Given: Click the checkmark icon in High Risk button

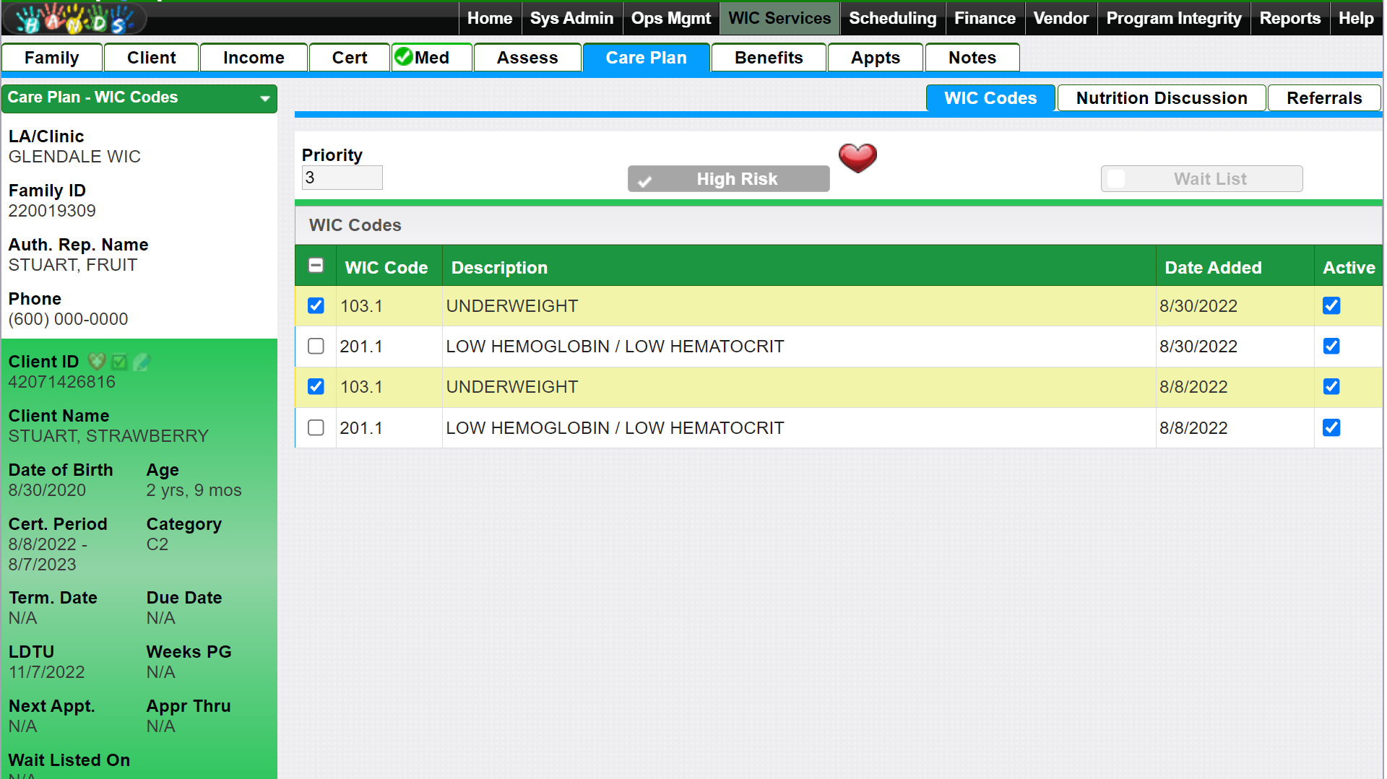Looking at the screenshot, I should click(x=645, y=180).
